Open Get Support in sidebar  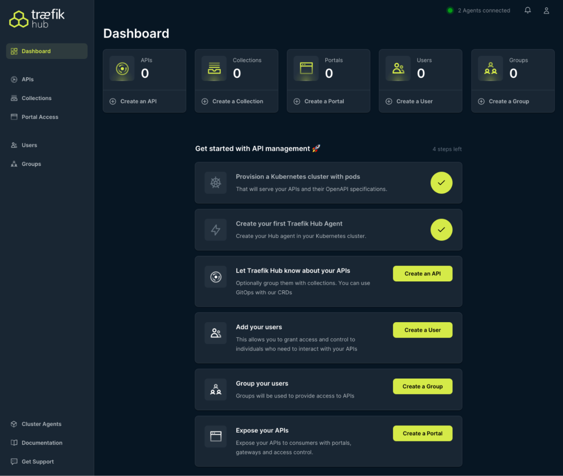[47, 462]
